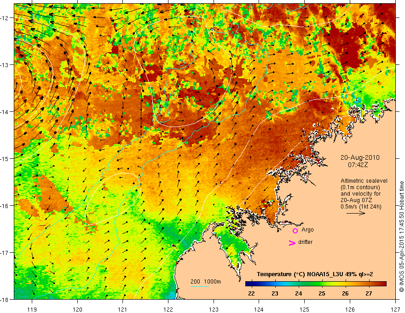Click the latitude axis label "-16"
The image size is (405, 313).
(5, 206)
